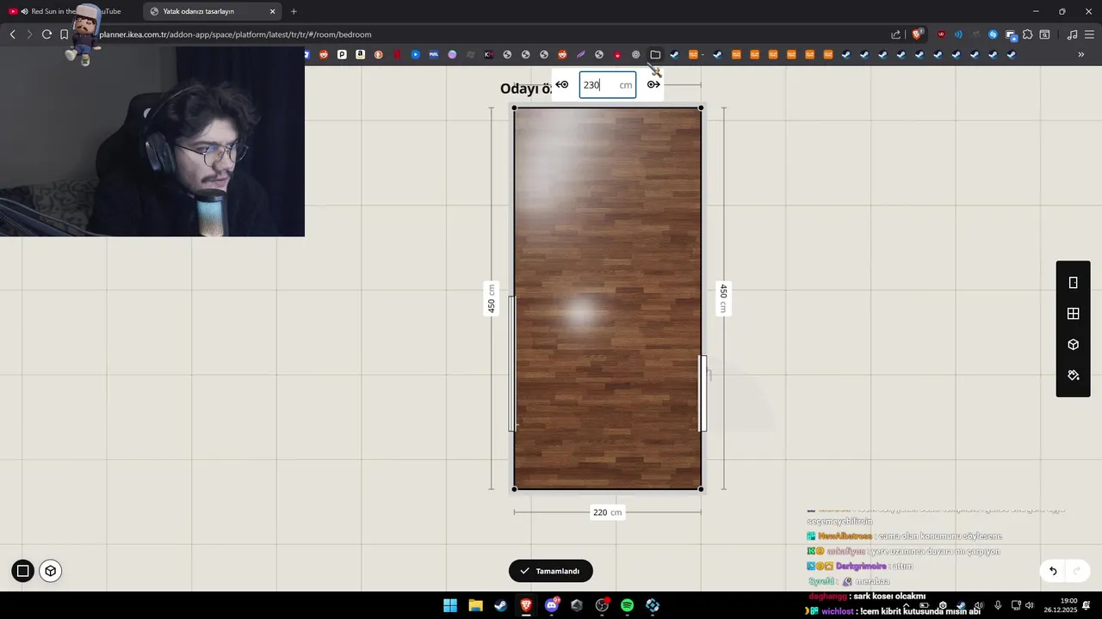Select the top-right corner handle of room
The image size is (1102, 619).
(701, 108)
